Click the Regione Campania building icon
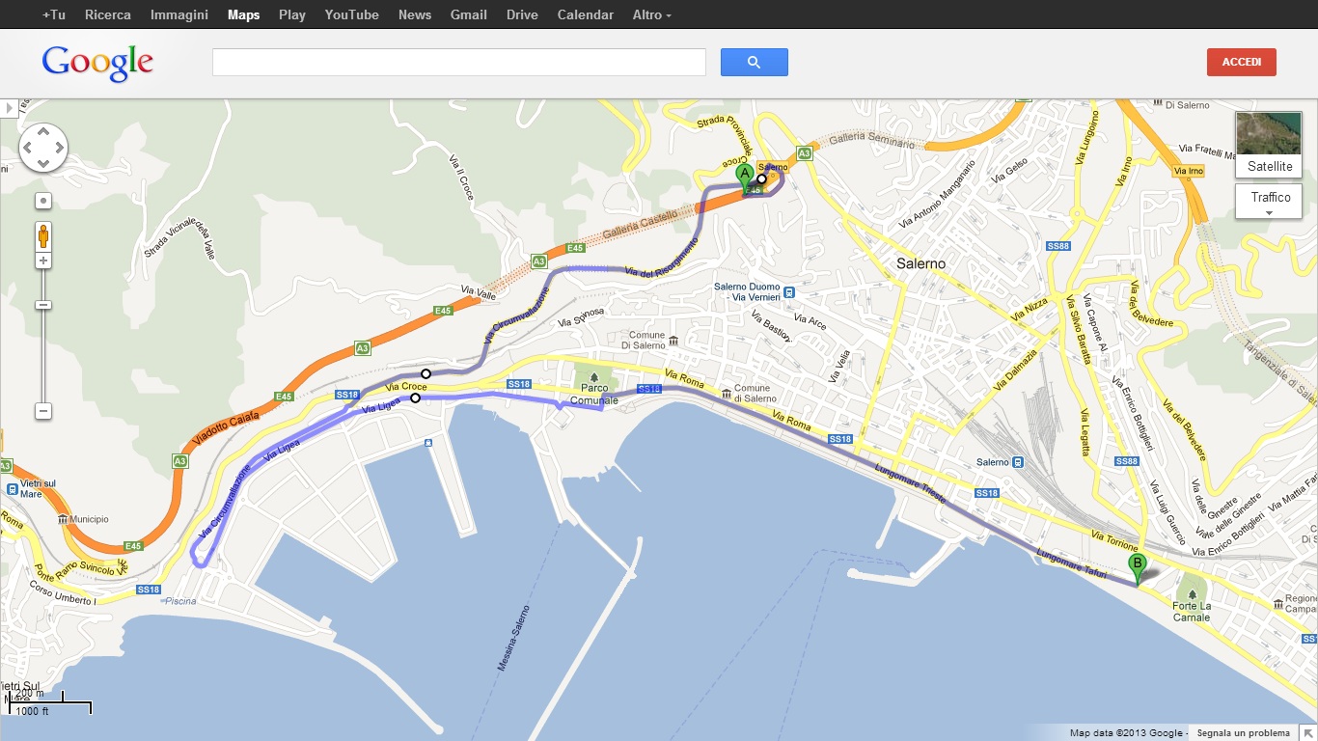Viewport: 1318px width, 741px height. tap(1277, 605)
